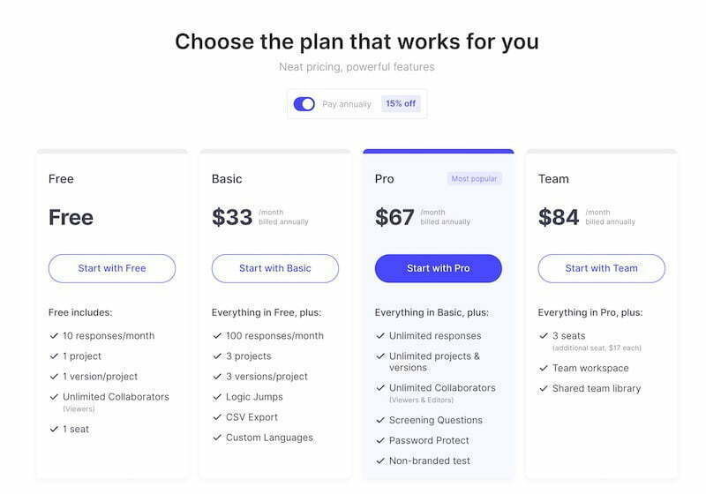Screen dimensions: 706x494
Task: Toggle the Pay annually switch
Action: click(304, 104)
